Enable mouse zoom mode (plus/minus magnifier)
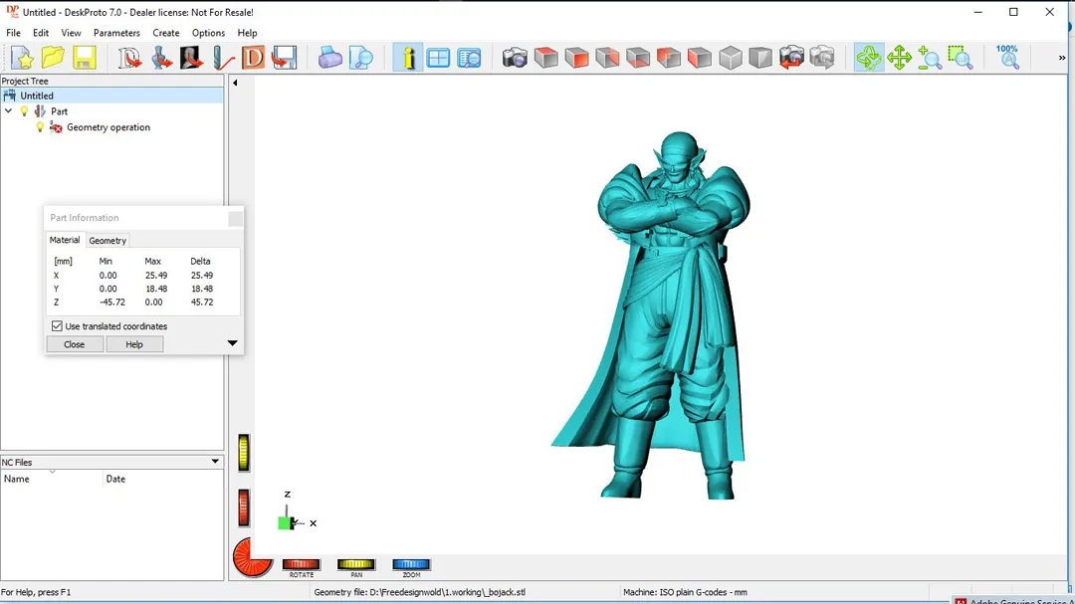 pos(930,58)
